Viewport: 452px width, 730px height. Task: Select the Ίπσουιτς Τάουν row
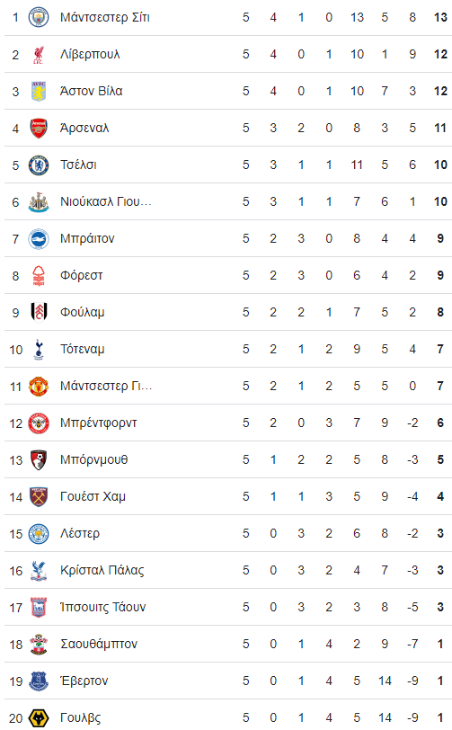228,607
